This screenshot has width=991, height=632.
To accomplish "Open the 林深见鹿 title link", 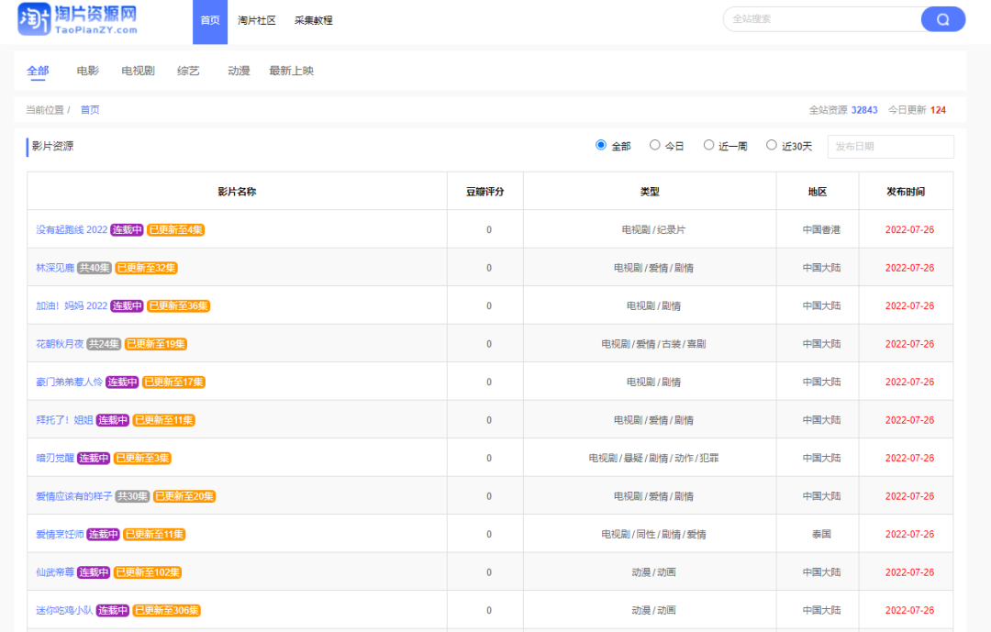I will click(x=55, y=268).
